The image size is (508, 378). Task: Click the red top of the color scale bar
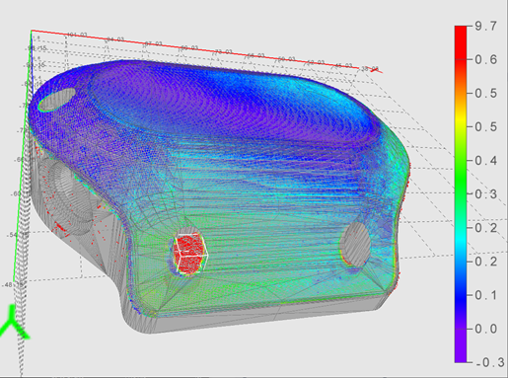461,39
